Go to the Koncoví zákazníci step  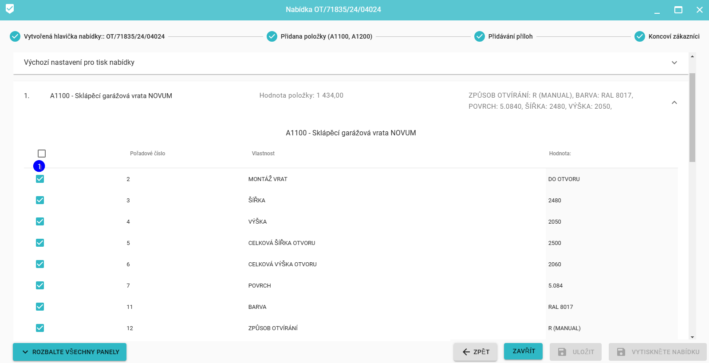click(x=674, y=36)
